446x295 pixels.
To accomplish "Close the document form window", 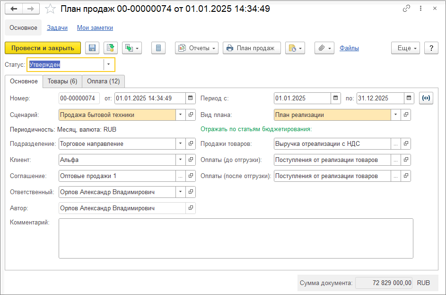I will click(435, 9).
